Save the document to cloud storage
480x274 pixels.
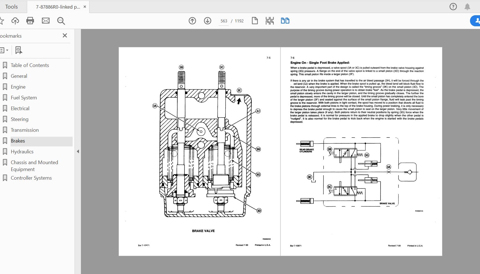point(15,21)
